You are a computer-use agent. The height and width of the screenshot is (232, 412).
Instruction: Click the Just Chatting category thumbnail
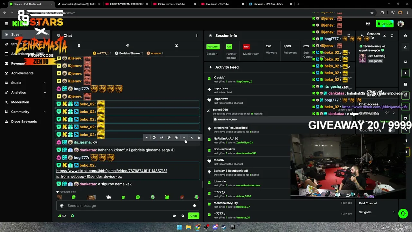[x=362, y=58]
